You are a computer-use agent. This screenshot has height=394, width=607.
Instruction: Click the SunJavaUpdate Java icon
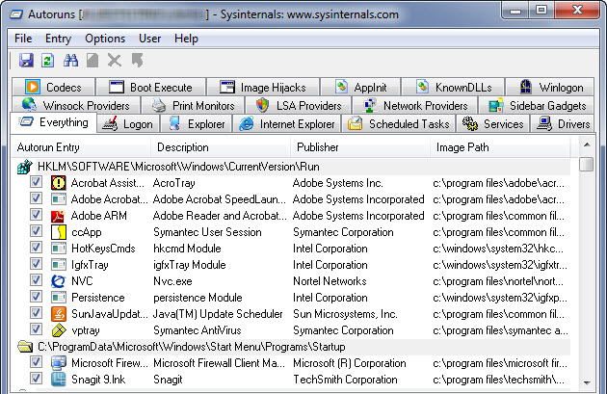click(59, 314)
